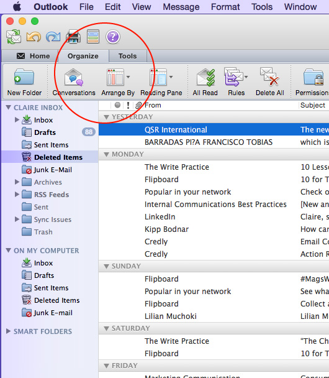Sort by attachment paperclip column header
Image resolution: width=329 pixels, height=378 pixels.
point(138,105)
